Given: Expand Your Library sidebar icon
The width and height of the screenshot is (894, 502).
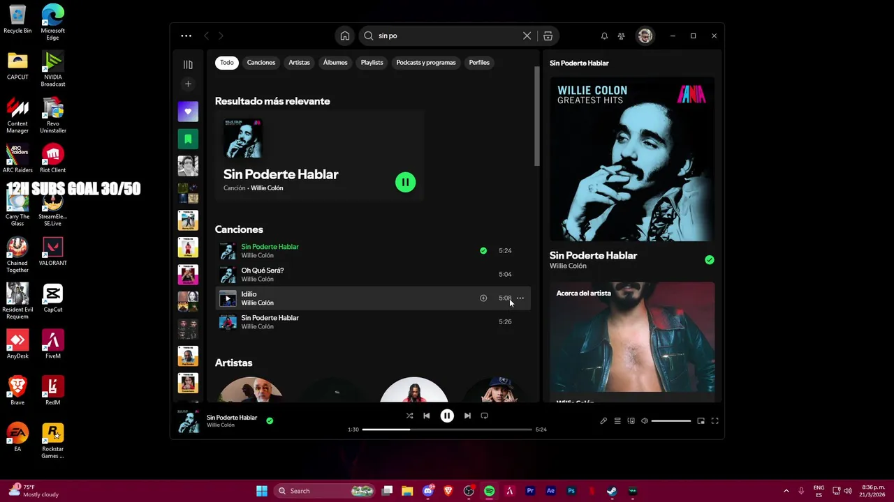Looking at the screenshot, I should pos(188,64).
